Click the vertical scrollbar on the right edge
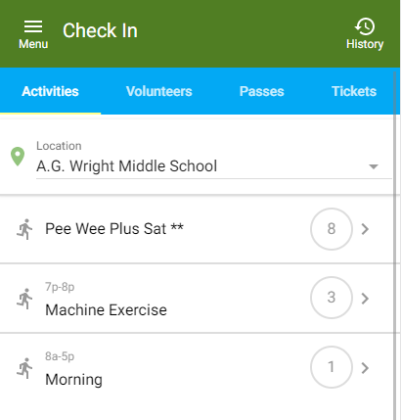The height and width of the screenshot is (420, 401). pos(397,244)
